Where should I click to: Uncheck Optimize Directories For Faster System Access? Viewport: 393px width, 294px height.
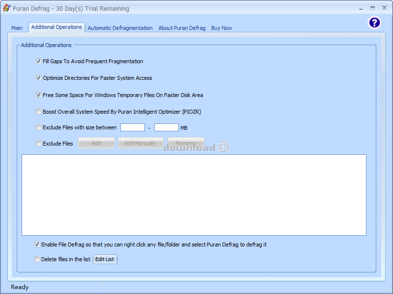click(38, 78)
